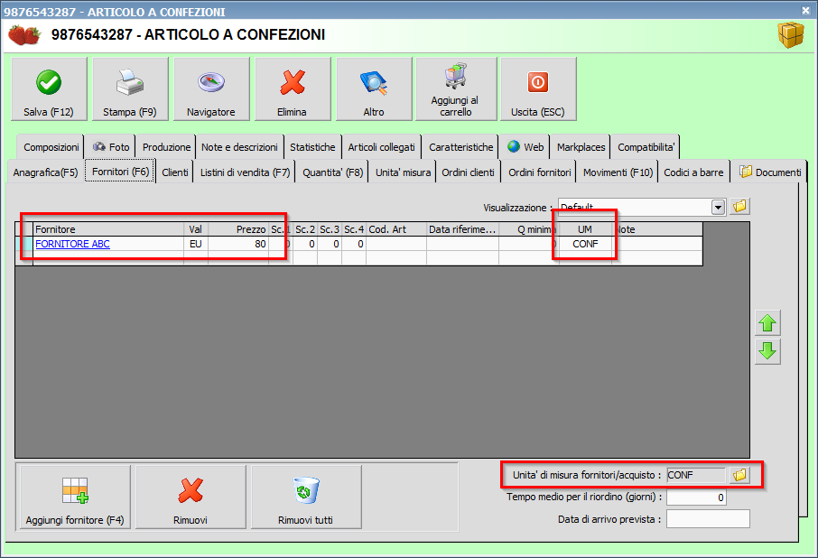Switch to the Unita' misura tab
818x558 pixels.
[403, 172]
